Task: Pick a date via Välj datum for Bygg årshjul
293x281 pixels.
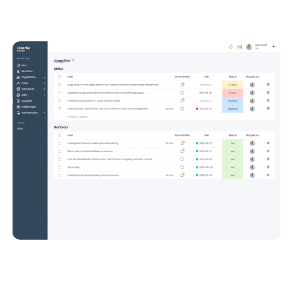Action: tap(206, 85)
